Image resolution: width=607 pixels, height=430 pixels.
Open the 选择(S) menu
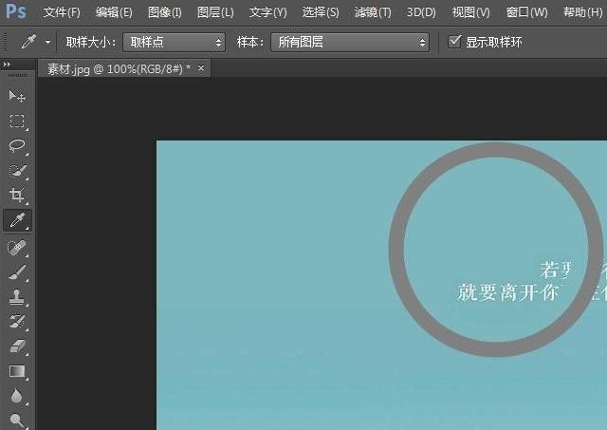click(x=321, y=12)
